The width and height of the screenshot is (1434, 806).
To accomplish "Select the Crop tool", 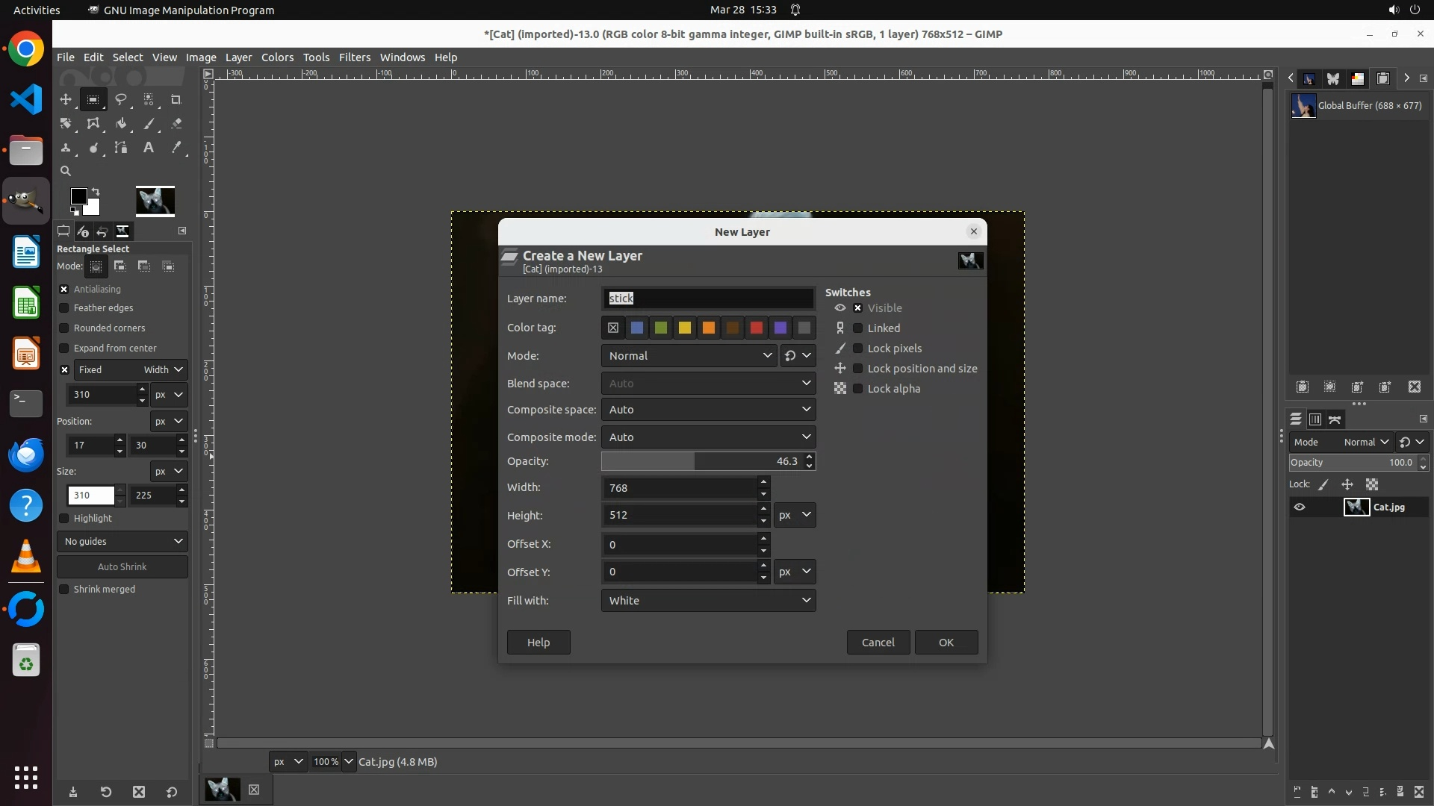I will (x=176, y=99).
